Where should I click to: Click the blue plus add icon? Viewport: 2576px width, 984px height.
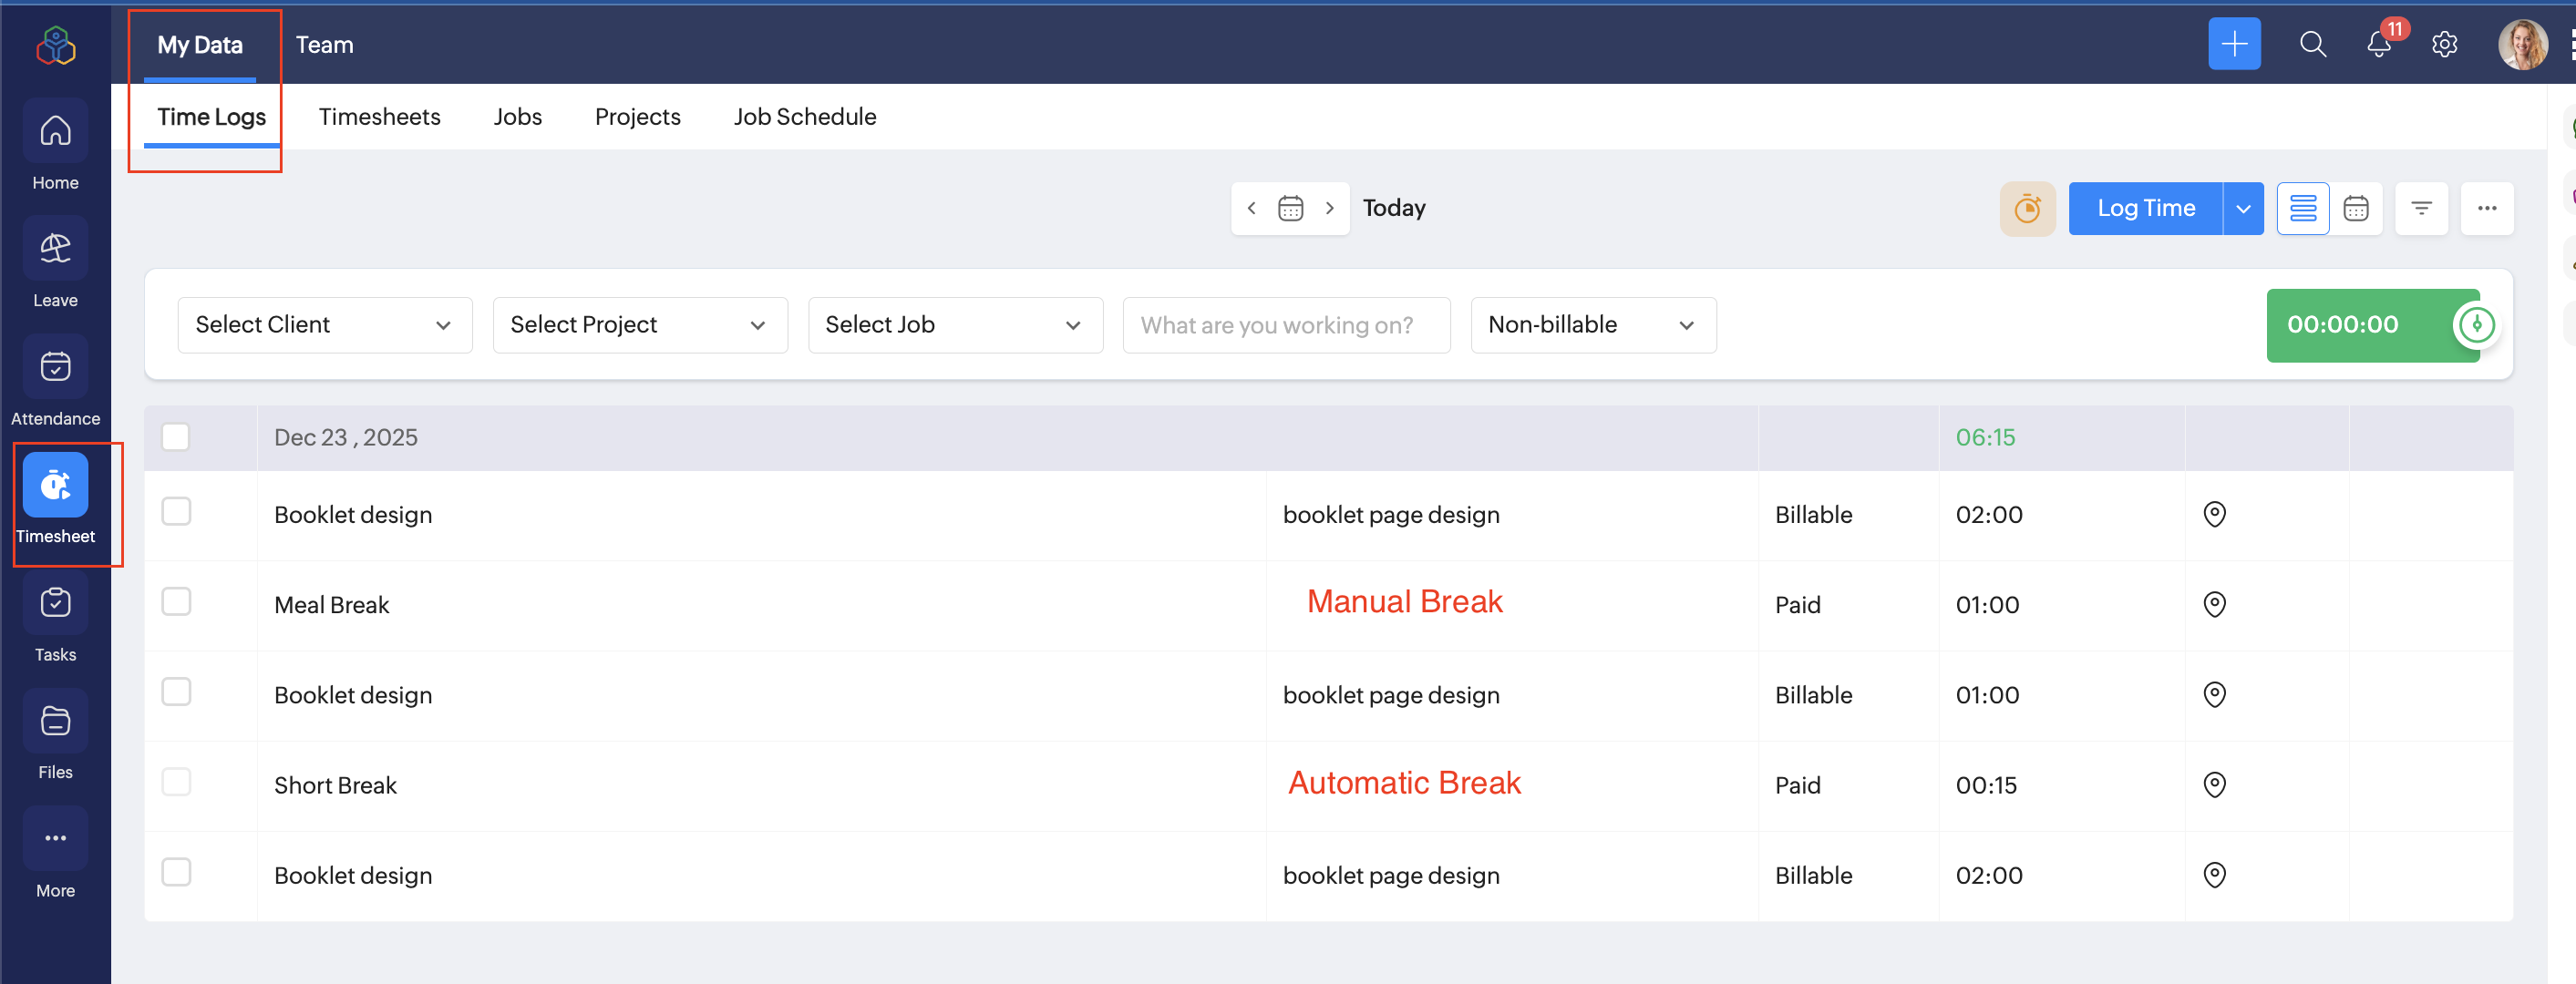2233,44
